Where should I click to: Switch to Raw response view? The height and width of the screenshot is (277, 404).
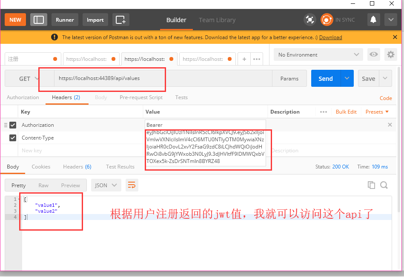coord(43,186)
